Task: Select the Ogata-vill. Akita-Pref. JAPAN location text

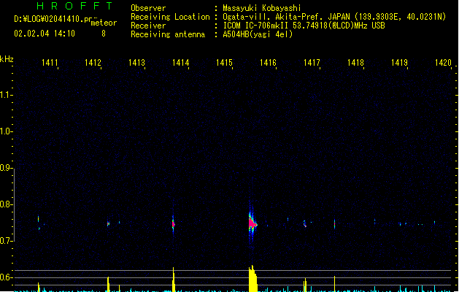Action: click(334, 17)
